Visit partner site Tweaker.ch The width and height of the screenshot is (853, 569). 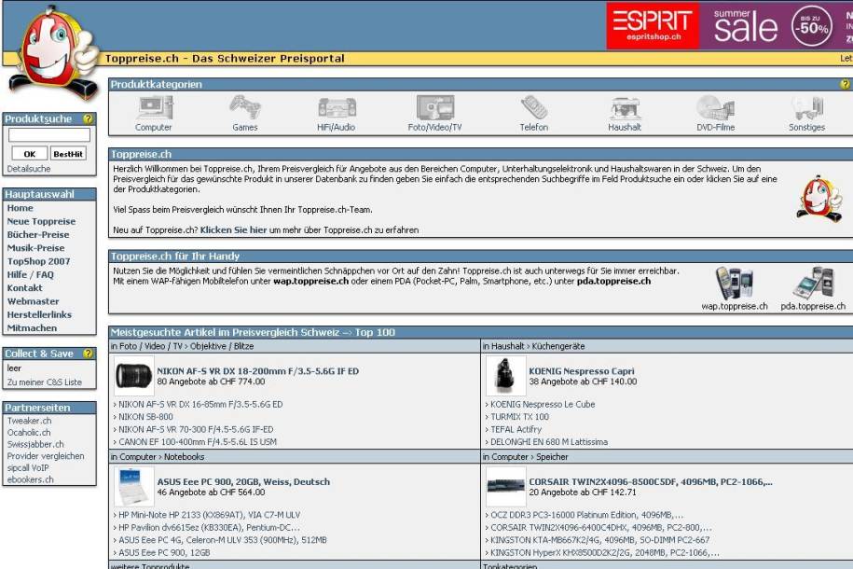[x=30, y=421]
